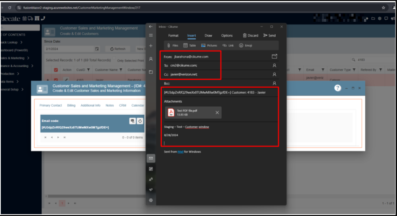This screenshot has width=397, height=216.
Task: Switch to the Format tab
Action: [x=173, y=35]
